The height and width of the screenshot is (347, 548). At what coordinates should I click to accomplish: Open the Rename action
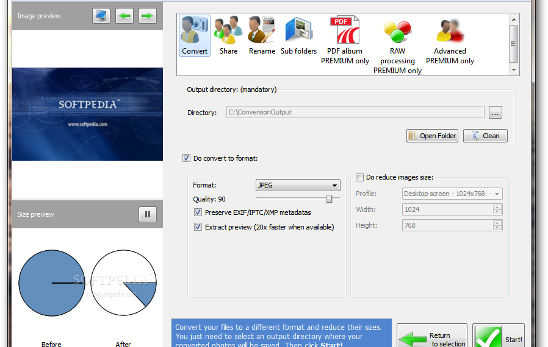point(262,35)
